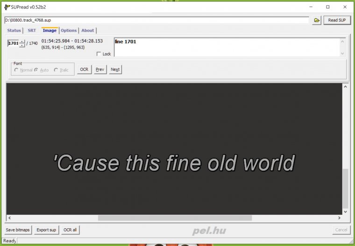This screenshot has height=246, width=355.
Task: Click the image pane vertical scroll down arrow
Action: [x=345, y=212]
